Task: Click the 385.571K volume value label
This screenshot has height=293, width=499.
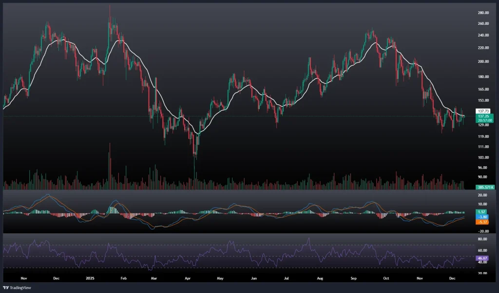Action: (485, 187)
